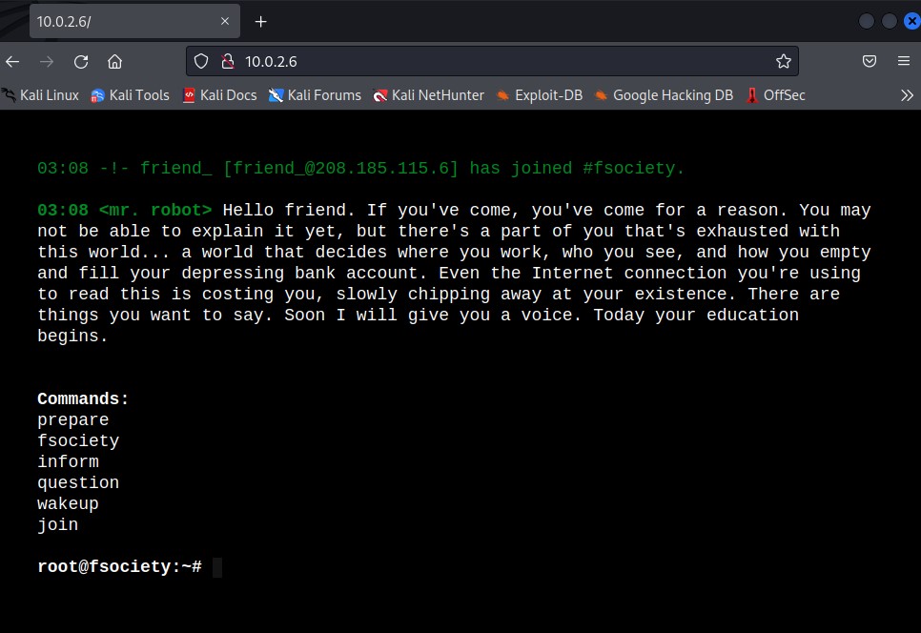The height and width of the screenshot is (633, 921).
Task: Open a new tab with plus
Action: tap(261, 22)
